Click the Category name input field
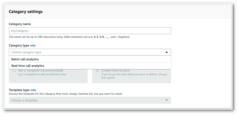 click(90, 31)
